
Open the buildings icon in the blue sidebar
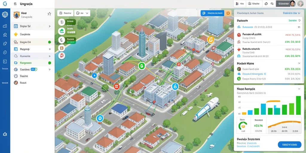(x=5, y=26)
